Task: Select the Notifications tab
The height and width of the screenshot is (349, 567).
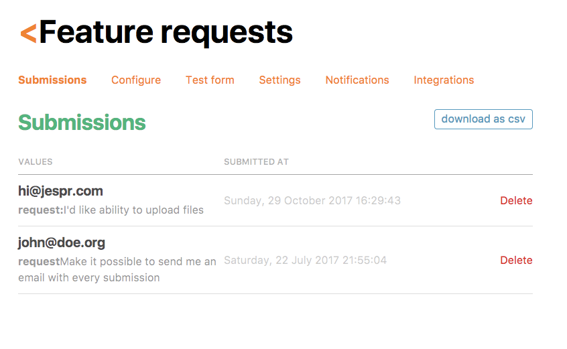Action: click(357, 80)
